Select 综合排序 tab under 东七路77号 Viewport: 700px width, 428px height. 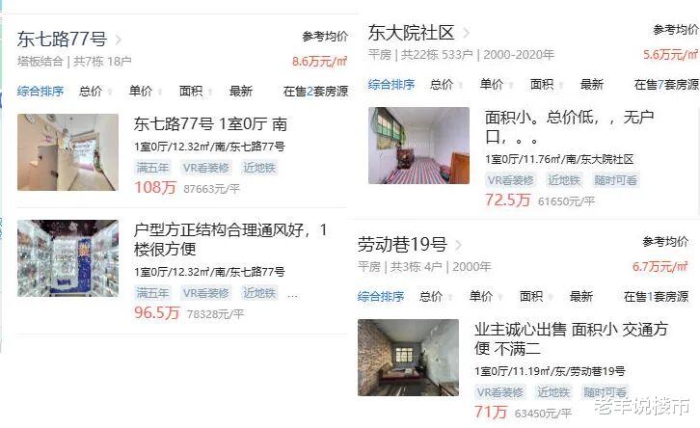pos(40,91)
